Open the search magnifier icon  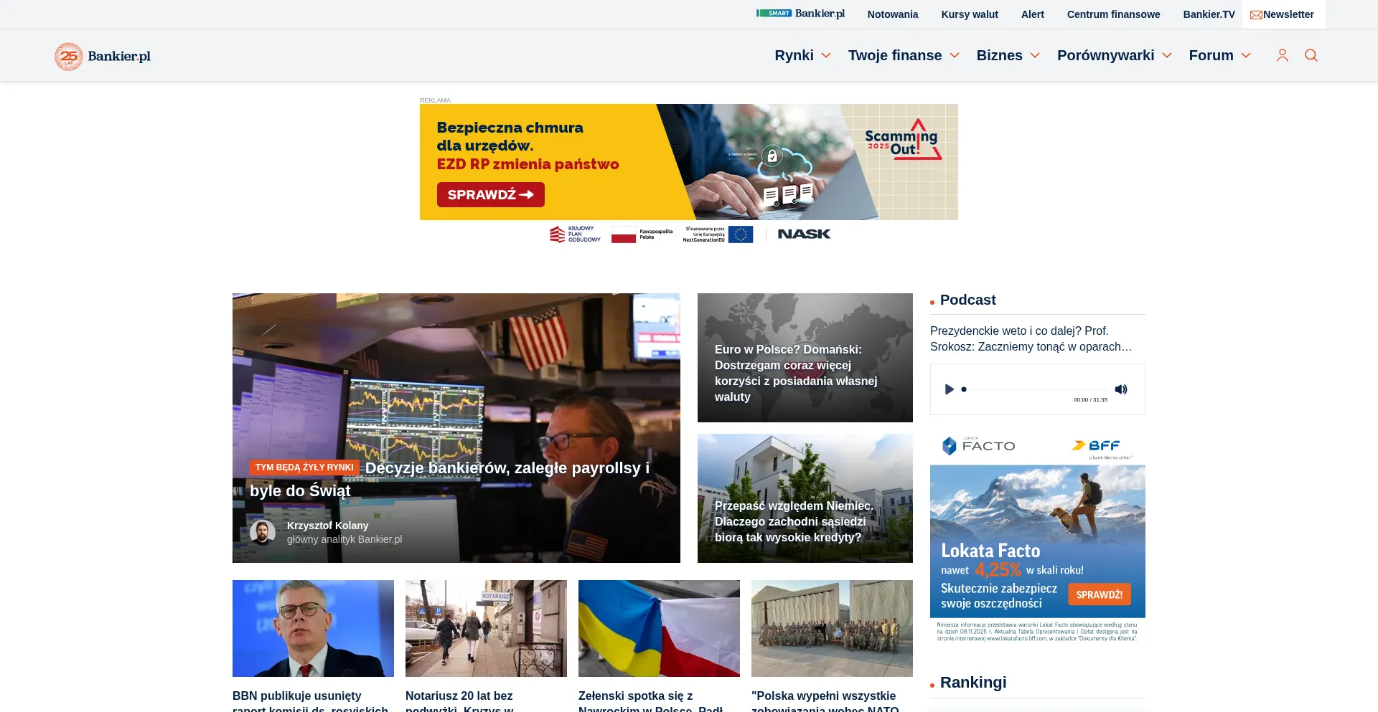1311,55
